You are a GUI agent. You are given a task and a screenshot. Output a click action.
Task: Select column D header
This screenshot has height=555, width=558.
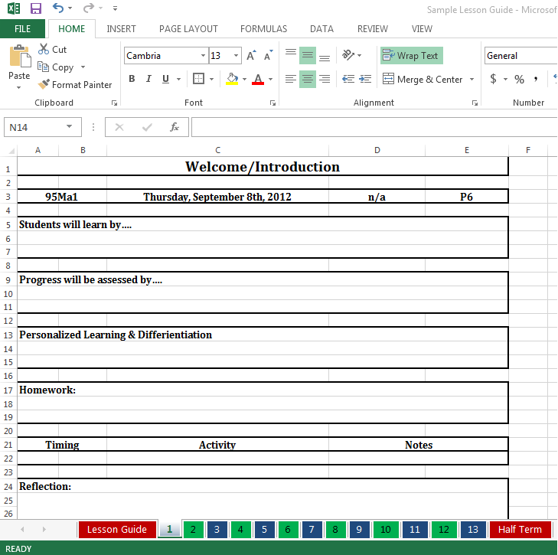tap(377, 150)
